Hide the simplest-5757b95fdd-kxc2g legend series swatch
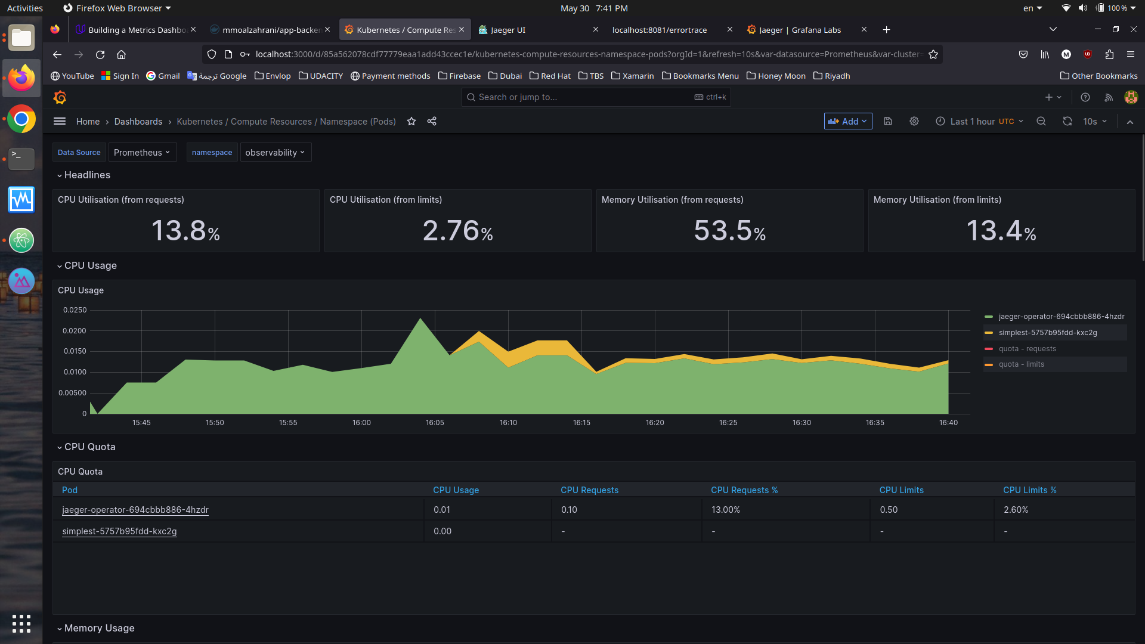This screenshot has height=644, width=1145. (x=990, y=333)
